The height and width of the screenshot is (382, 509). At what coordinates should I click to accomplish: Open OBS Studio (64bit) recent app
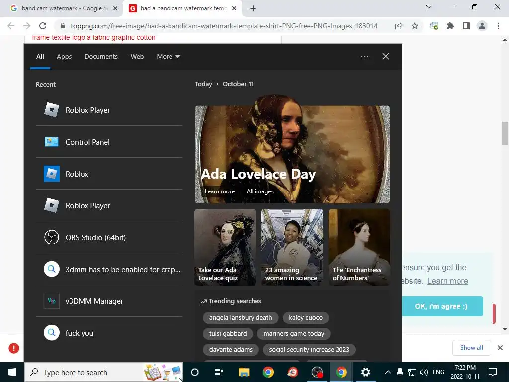pos(109,237)
